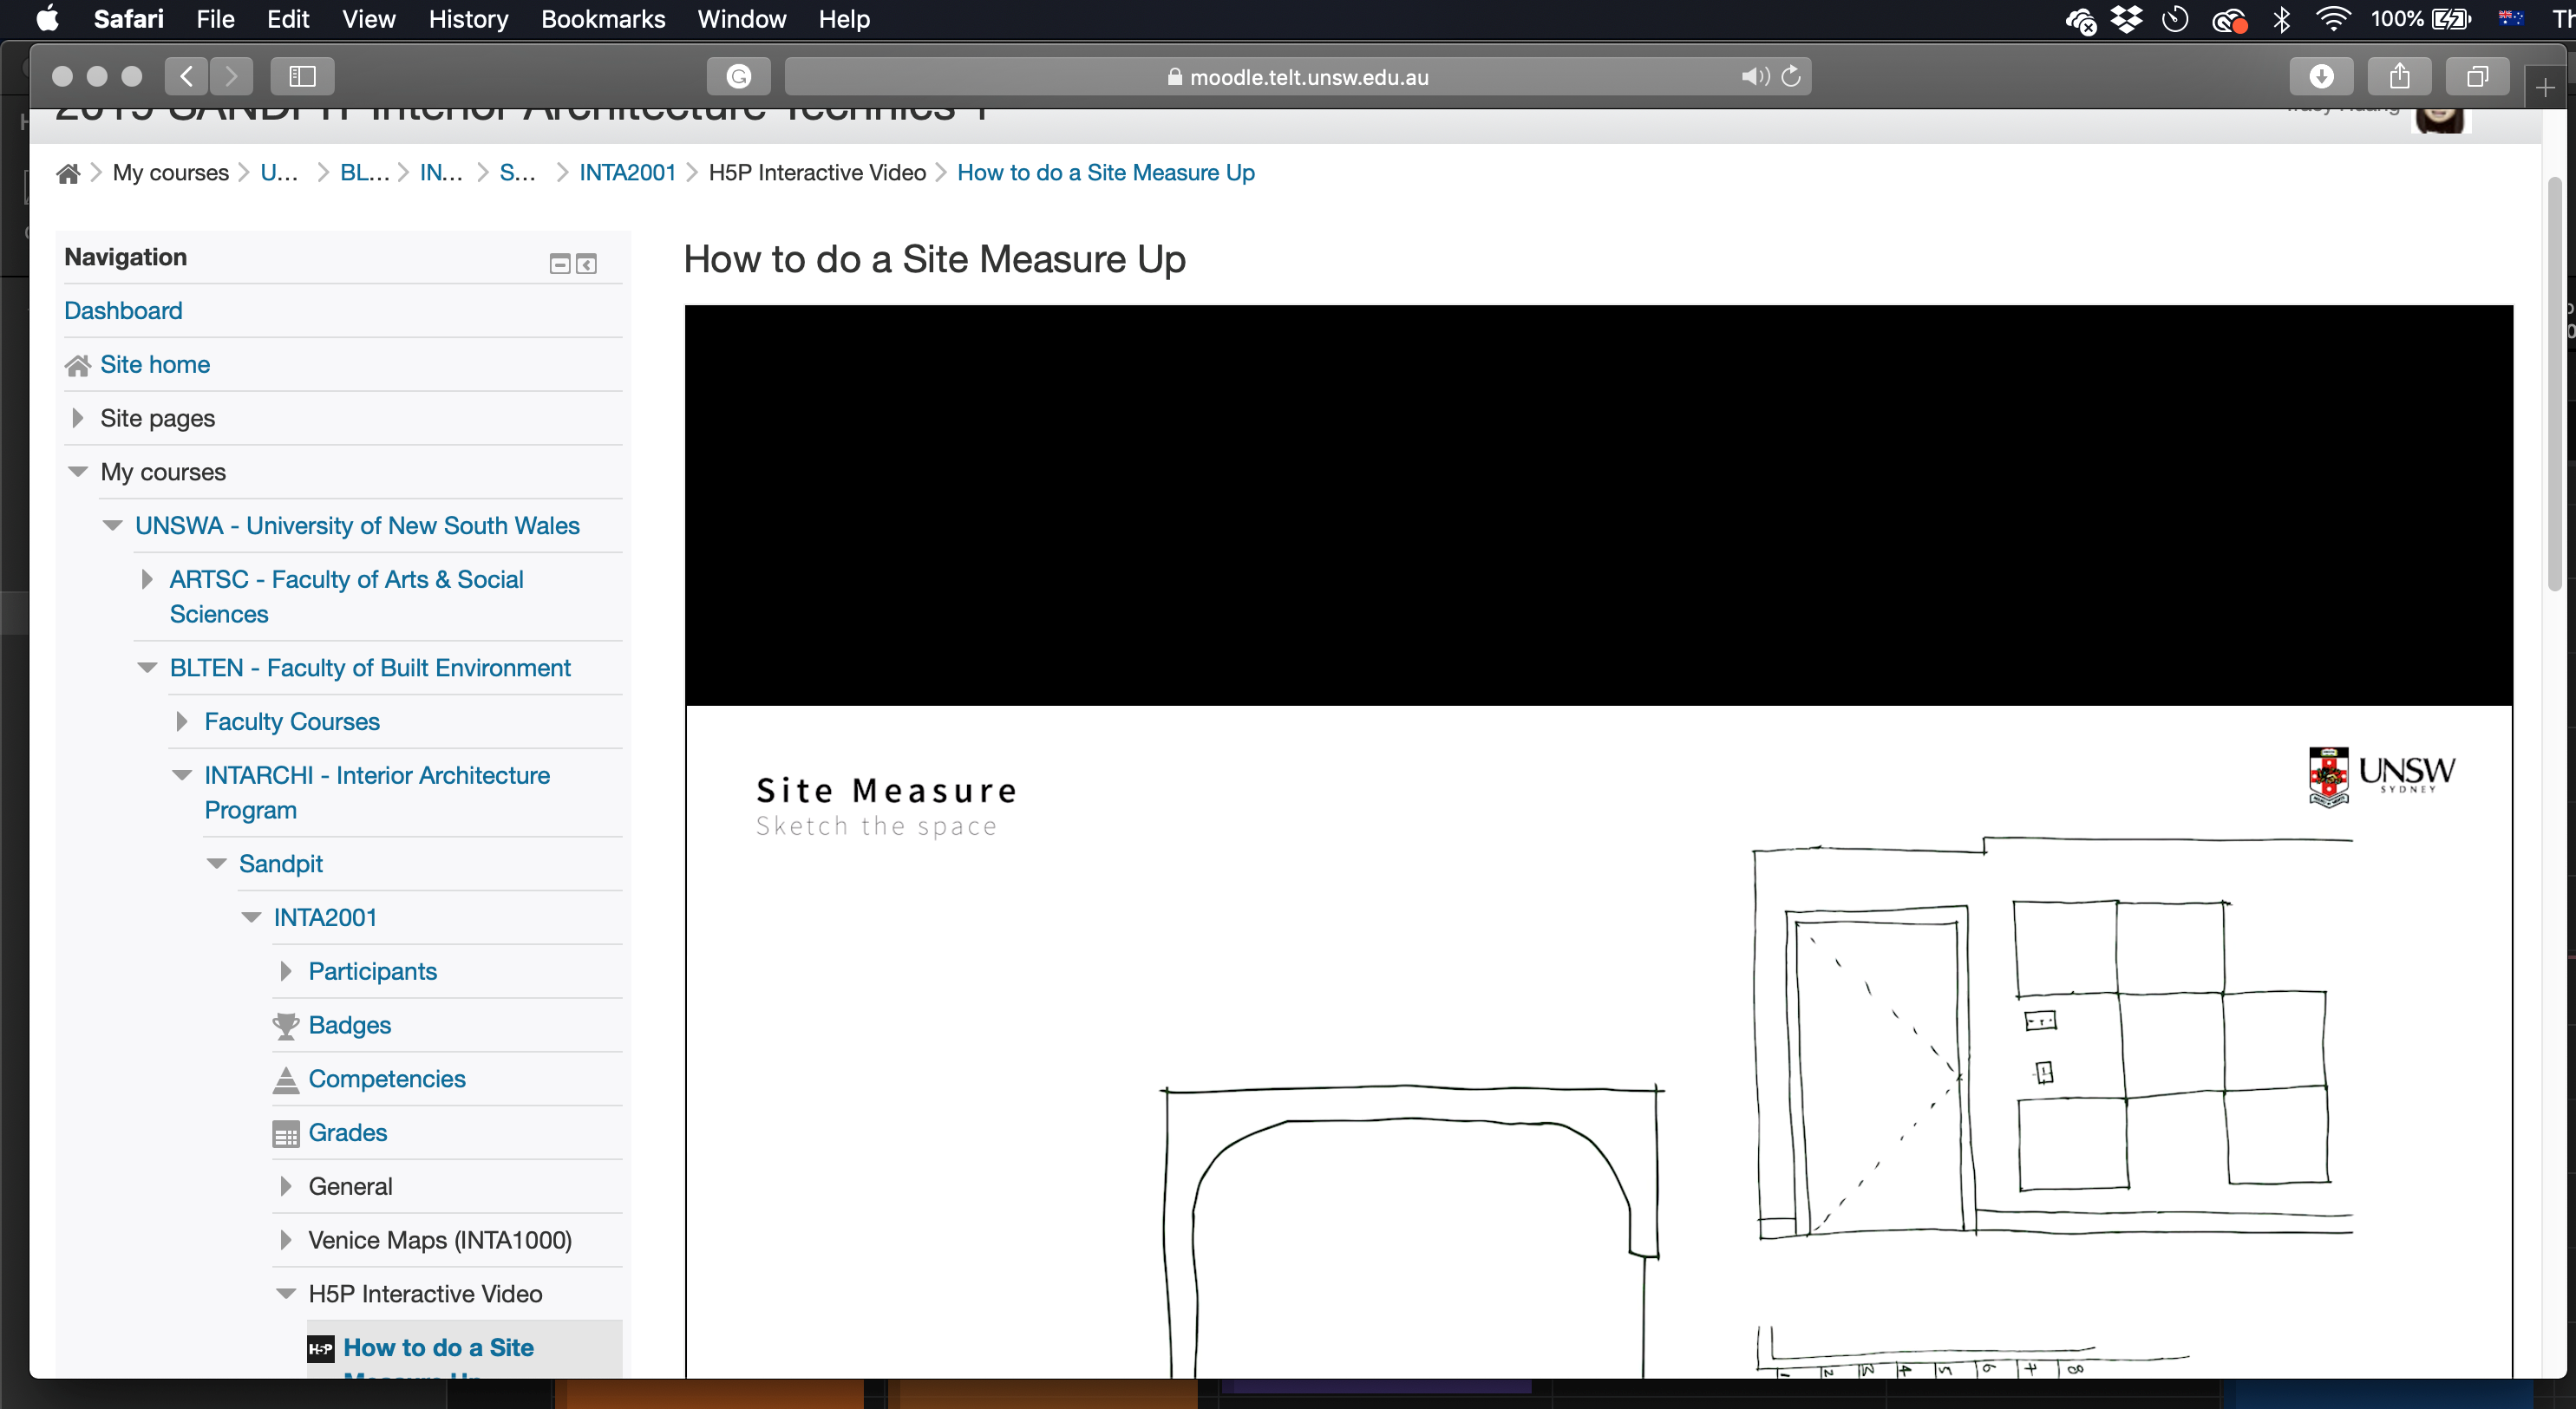Click the Bluetooth menu bar icon

coord(2282,19)
